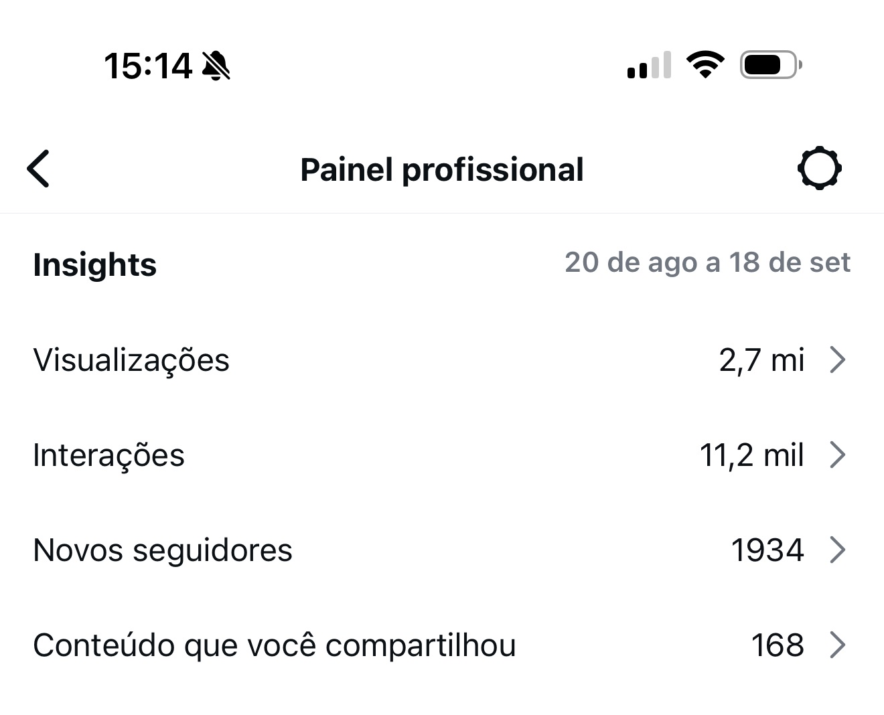Screen dimensions: 884x715
Task: Open the Interações insights row
Action: coord(108,455)
